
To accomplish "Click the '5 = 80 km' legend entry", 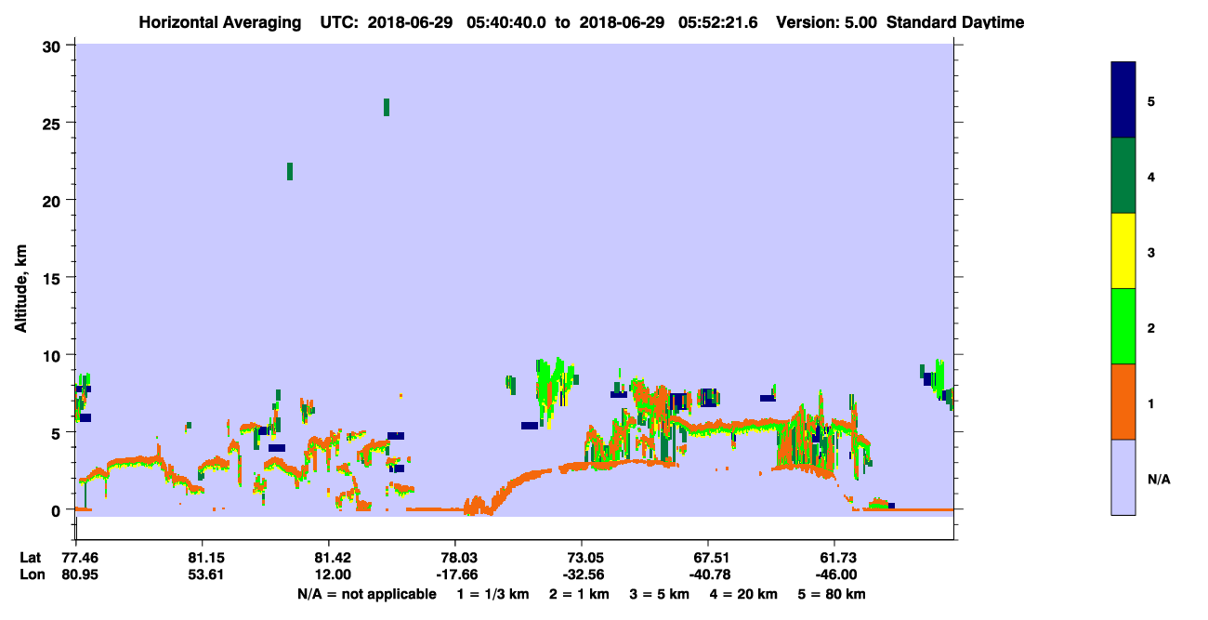I will tap(833, 594).
